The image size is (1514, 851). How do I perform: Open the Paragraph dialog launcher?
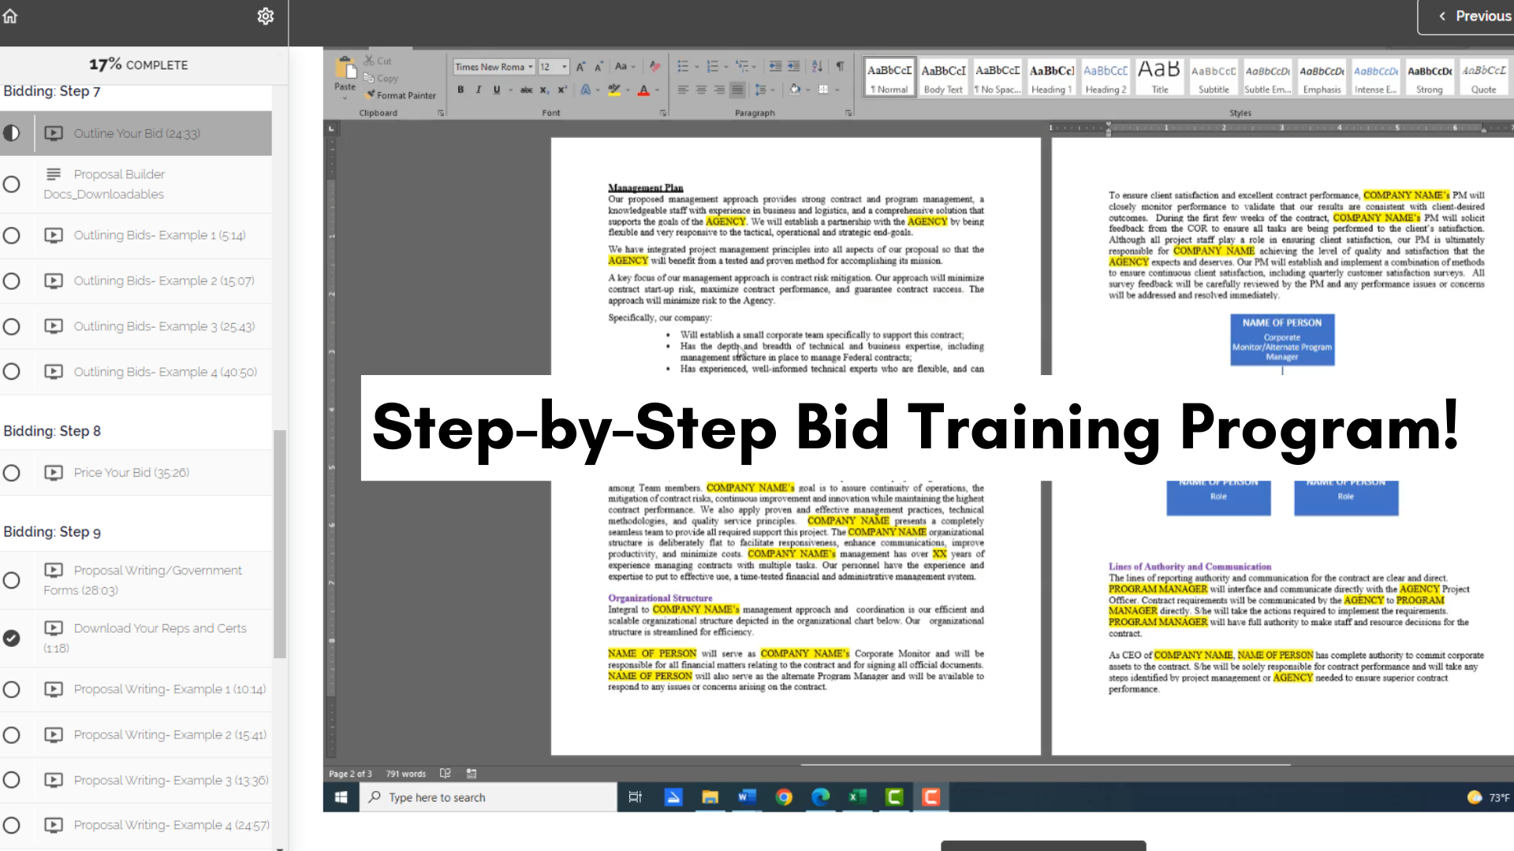click(848, 113)
